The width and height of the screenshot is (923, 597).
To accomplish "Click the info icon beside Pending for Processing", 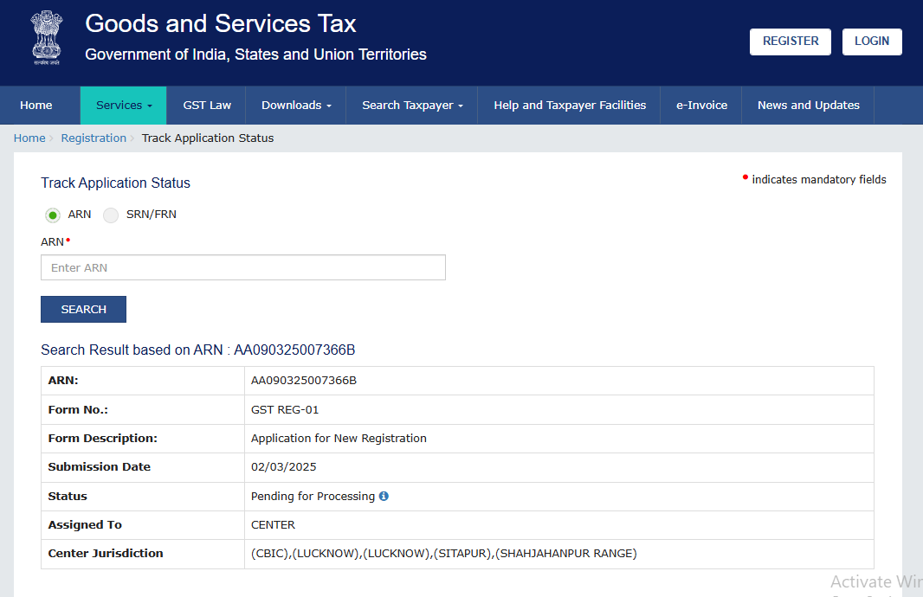I will click(384, 496).
